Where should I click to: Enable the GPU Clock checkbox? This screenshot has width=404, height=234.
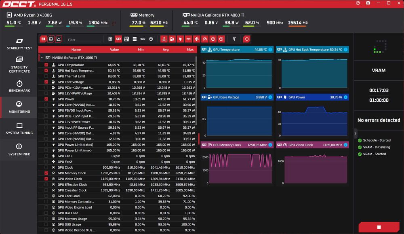(46, 167)
